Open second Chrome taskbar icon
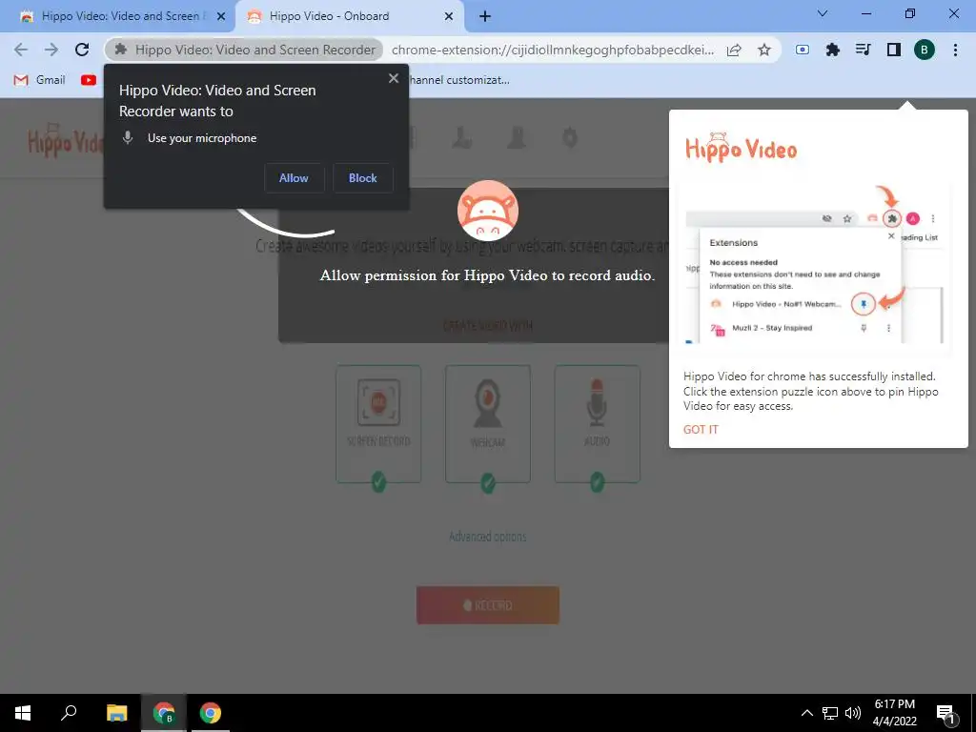Image resolution: width=976 pixels, height=732 pixels. coord(211,713)
